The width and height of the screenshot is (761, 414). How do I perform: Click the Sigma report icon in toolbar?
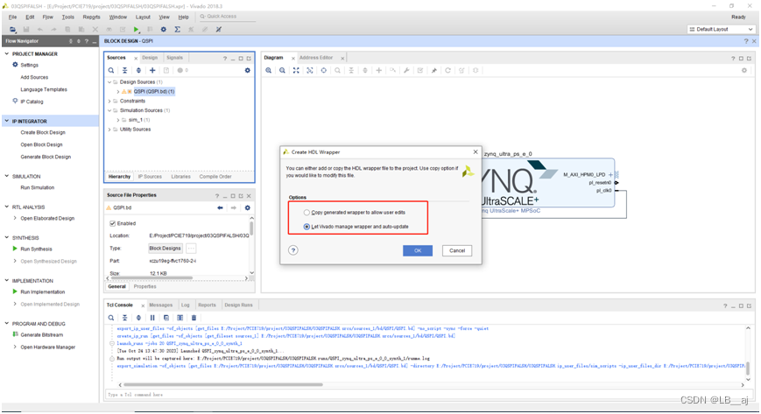[x=177, y=30]
